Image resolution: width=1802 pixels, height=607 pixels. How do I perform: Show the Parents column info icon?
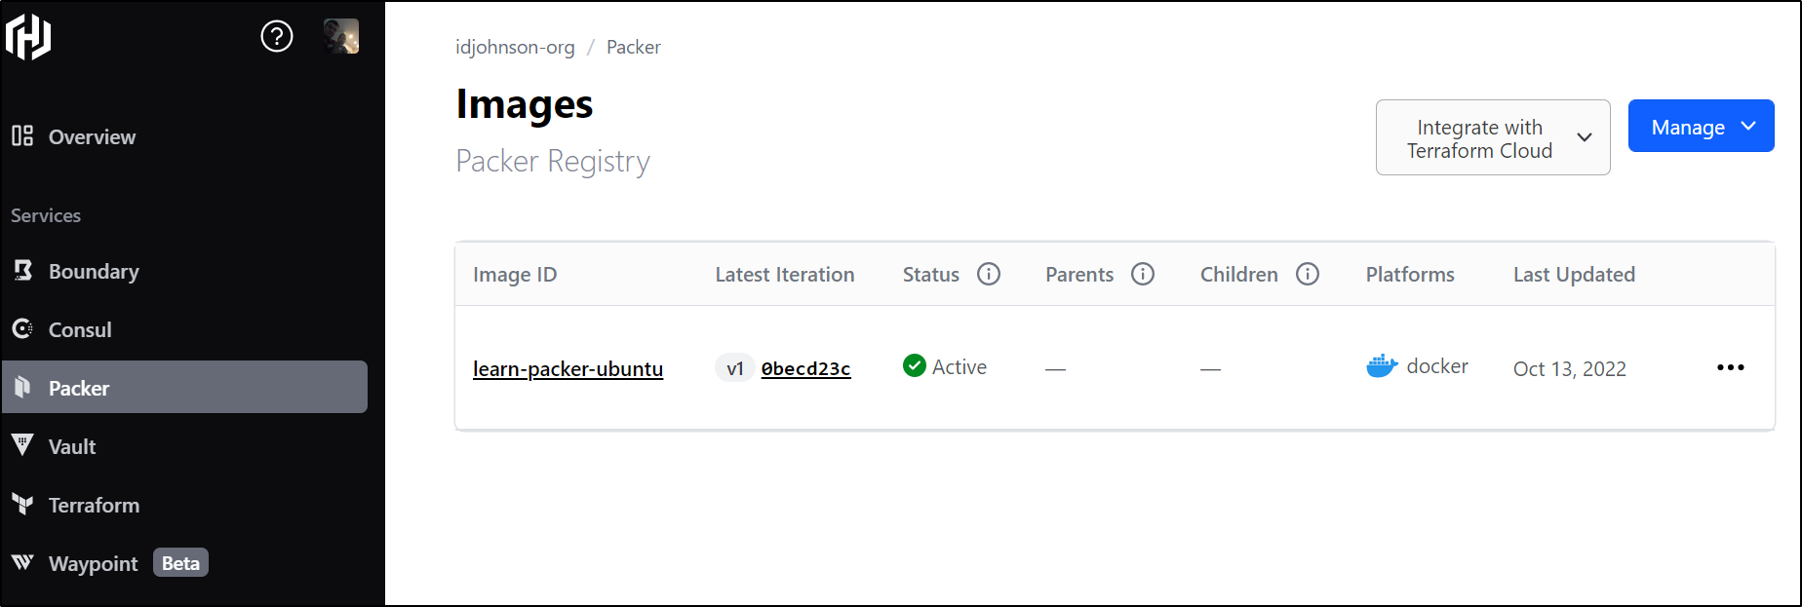(x=1143, y=274)
